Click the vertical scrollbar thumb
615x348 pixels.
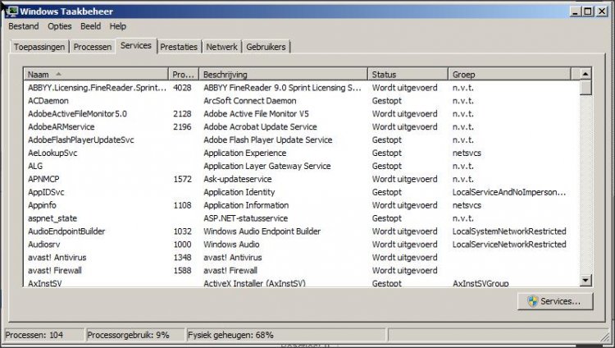coord(585,88)
